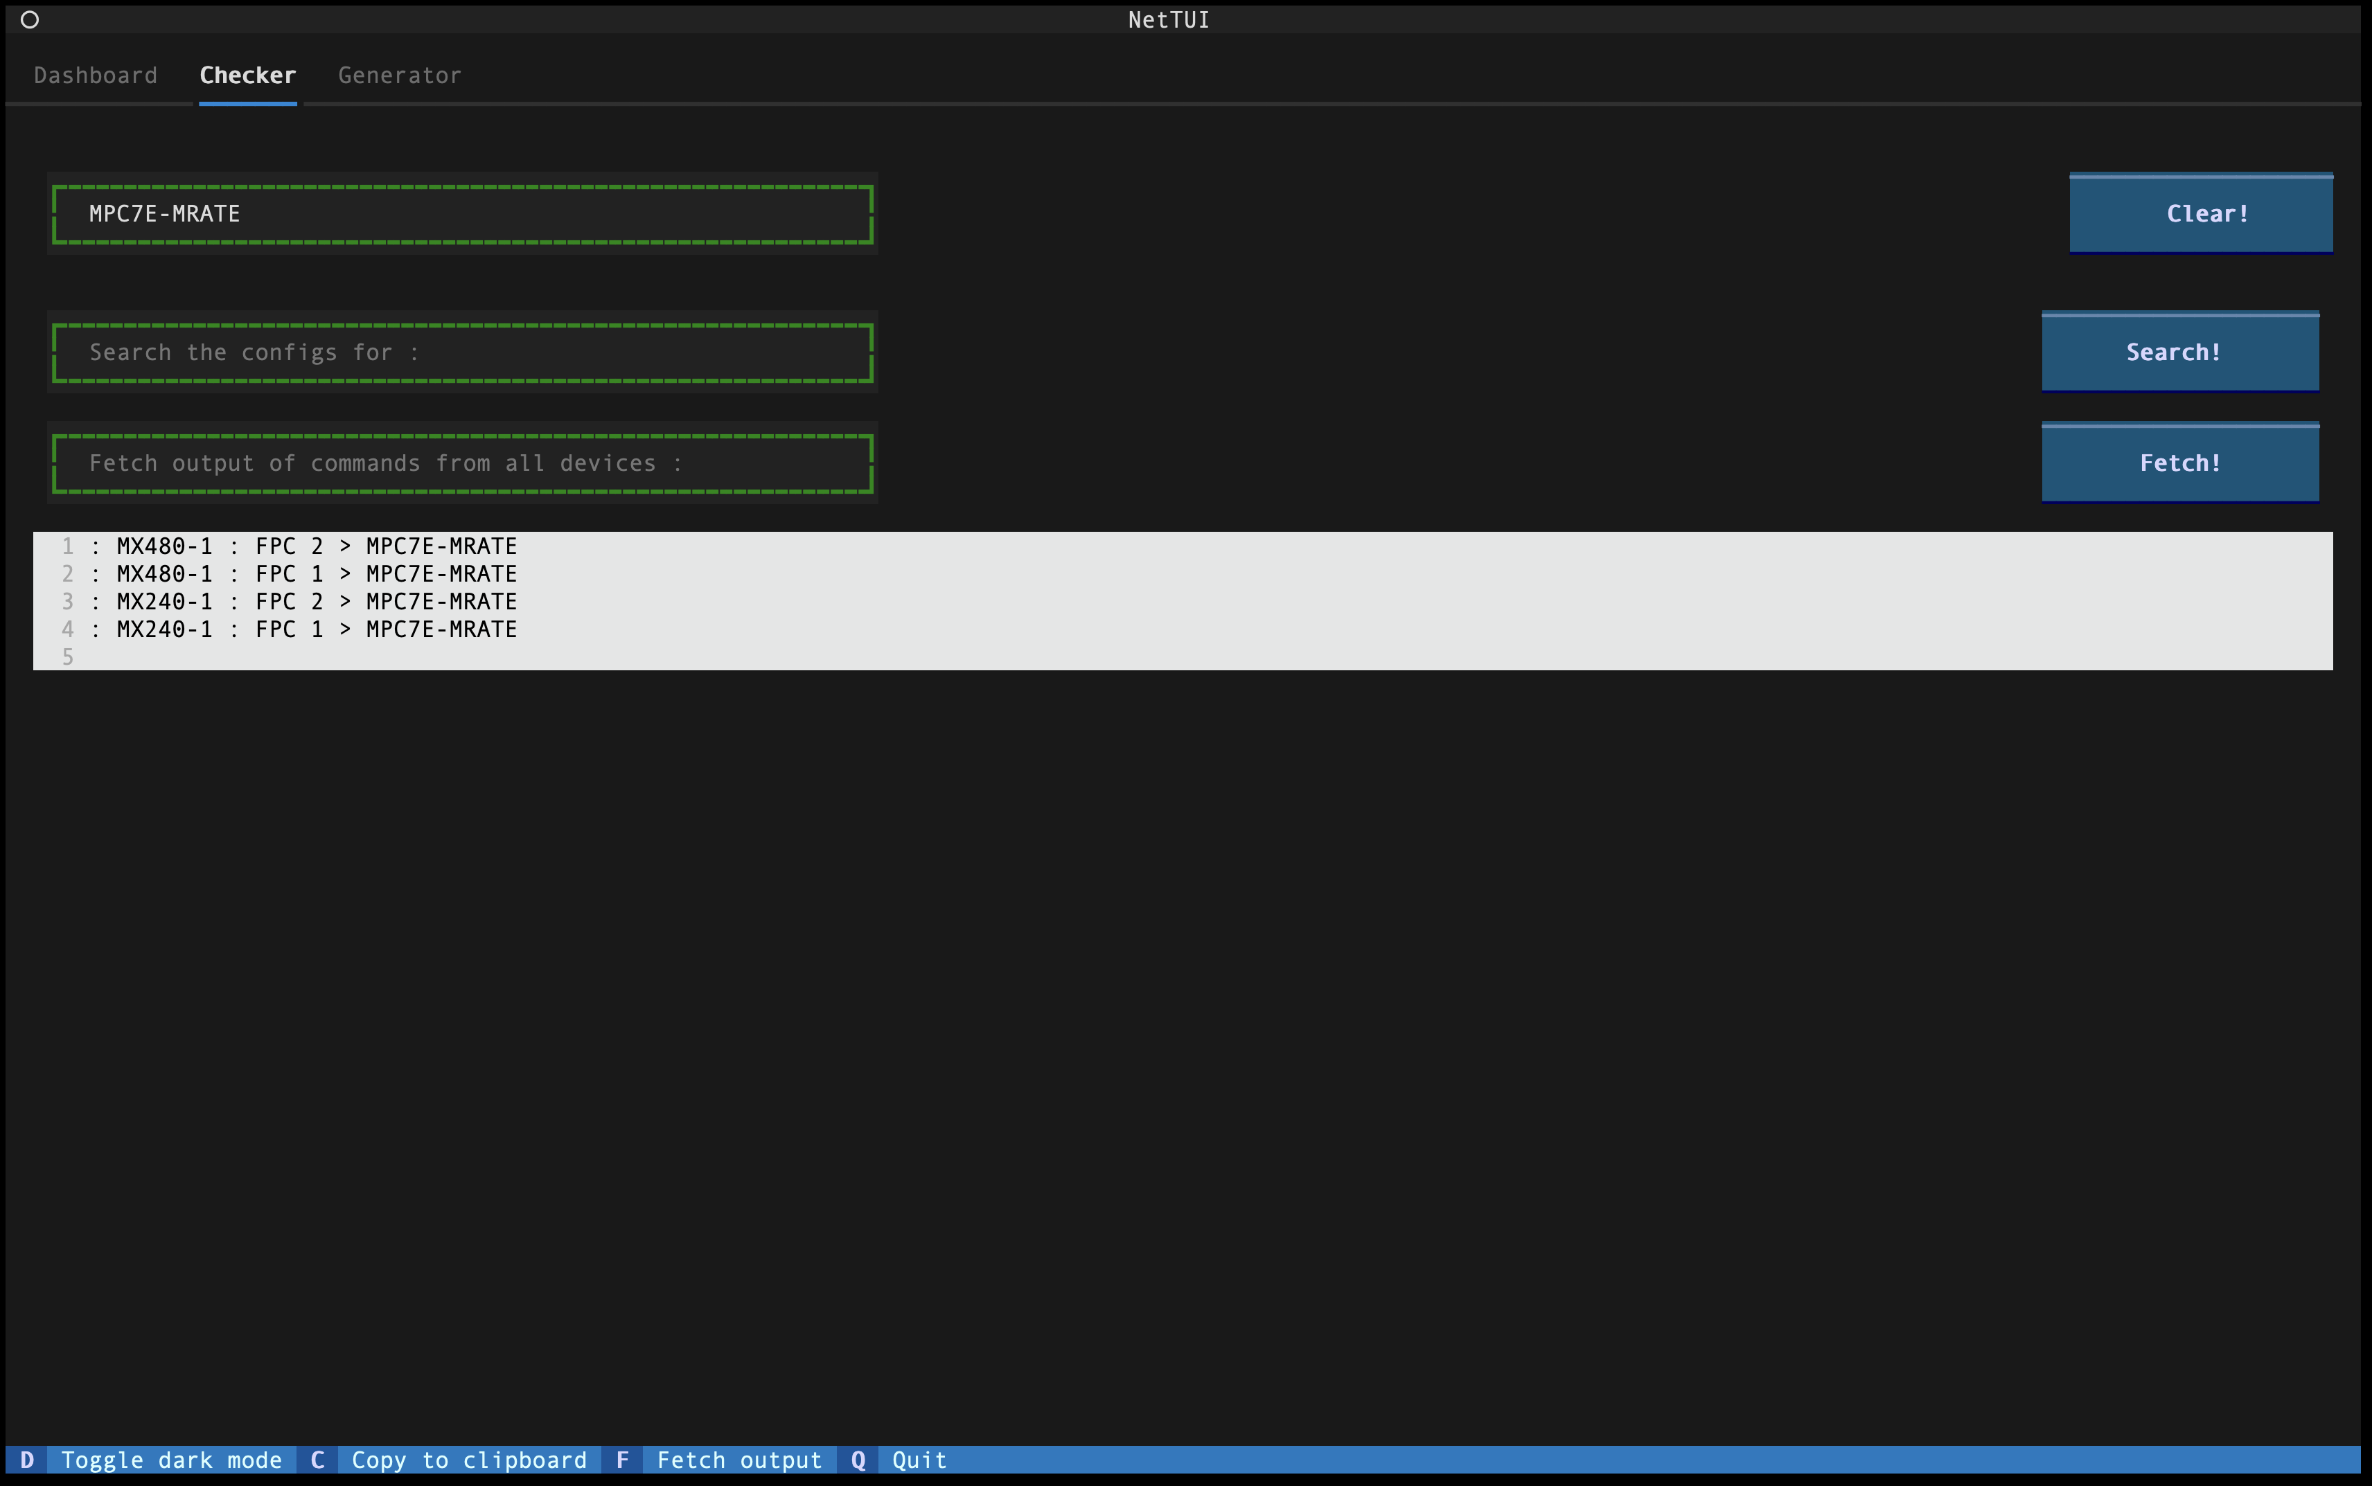The height and width of the screenshot is (1486, 2372).
Task: Open the Generator tab
Action: (400, 75)
